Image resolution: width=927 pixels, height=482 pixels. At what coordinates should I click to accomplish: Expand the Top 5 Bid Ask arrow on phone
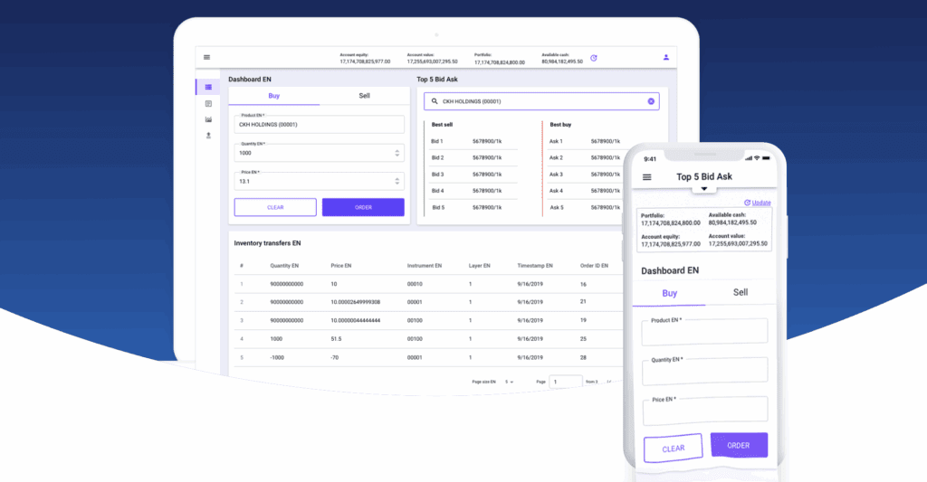click(703, 189)
